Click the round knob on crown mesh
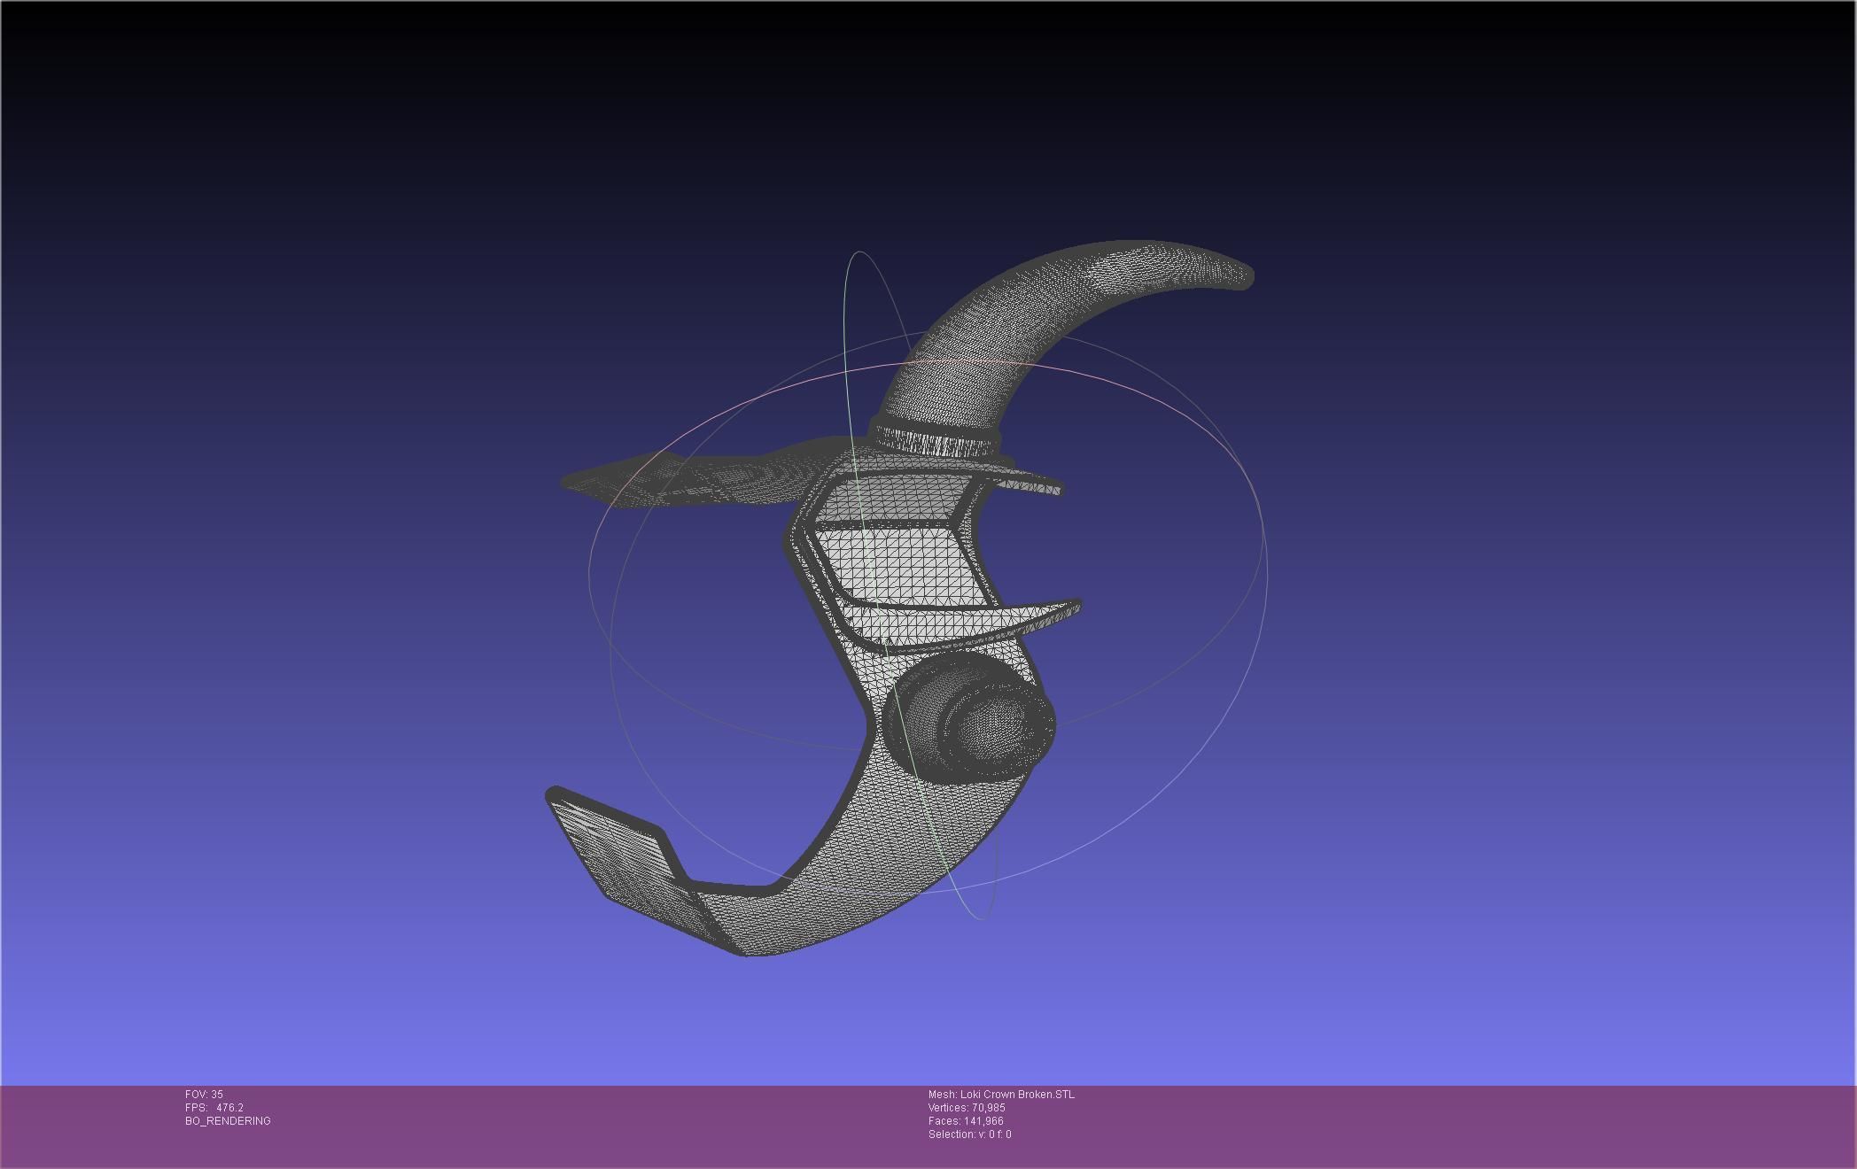The image size is (1857, 1169). pos(970,719)
